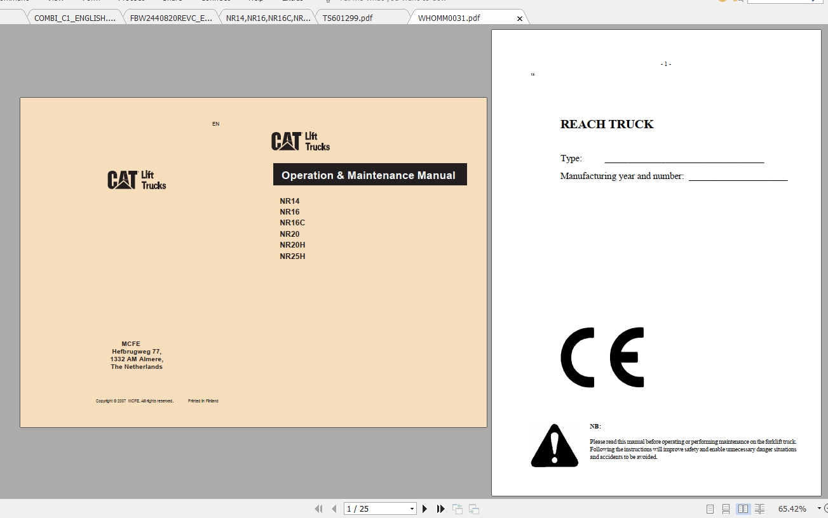Open the Help menu
The image size is (828, 518).
pyautogui.click(x=256, y=1)
